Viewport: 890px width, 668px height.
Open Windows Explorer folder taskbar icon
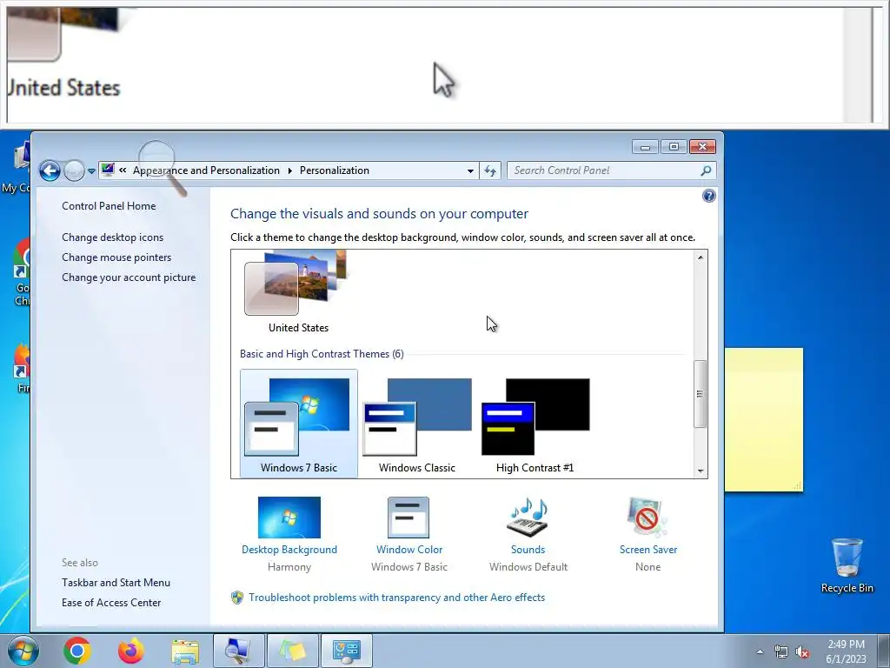185,651
